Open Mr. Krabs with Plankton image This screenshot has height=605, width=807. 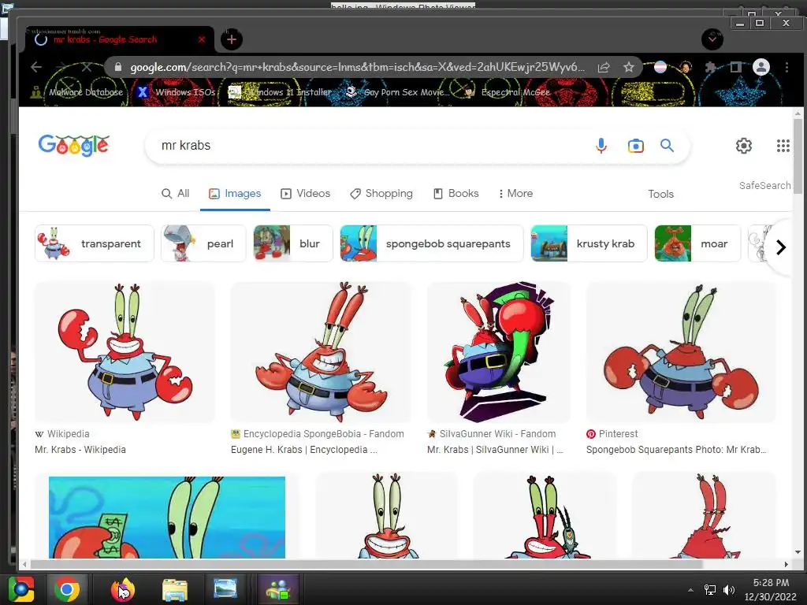click(x=544, y=516)
